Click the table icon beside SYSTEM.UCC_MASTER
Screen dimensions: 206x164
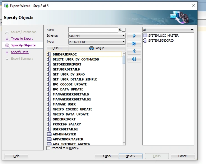pyautogui.click(x=145, y=35)
